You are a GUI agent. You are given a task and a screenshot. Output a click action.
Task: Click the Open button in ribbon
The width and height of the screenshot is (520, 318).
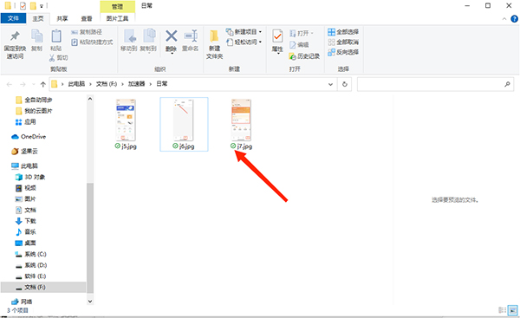coord(301,33)
